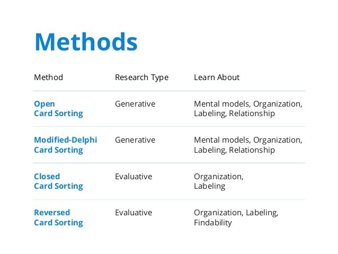Open the Reversed Card Sorting link

pos(58,217)
